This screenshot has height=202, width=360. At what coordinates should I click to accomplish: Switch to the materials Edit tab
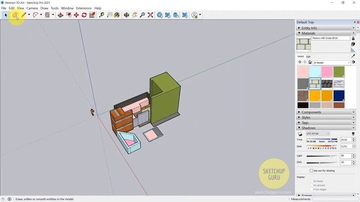coord(308,57)
